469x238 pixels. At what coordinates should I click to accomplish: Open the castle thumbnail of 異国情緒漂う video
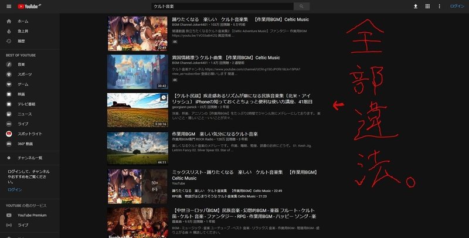click(138, 72)
